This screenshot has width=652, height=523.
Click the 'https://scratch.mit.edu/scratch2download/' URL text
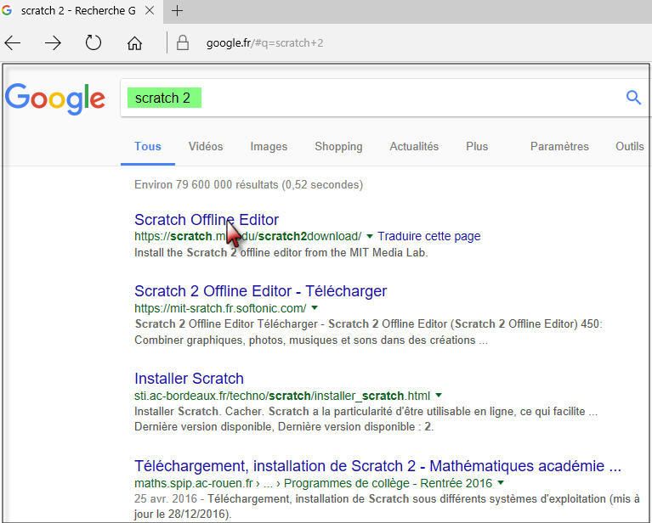(x=248, y=236)
